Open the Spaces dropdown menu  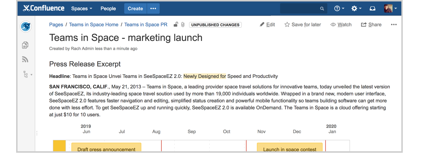click(82, 9)
